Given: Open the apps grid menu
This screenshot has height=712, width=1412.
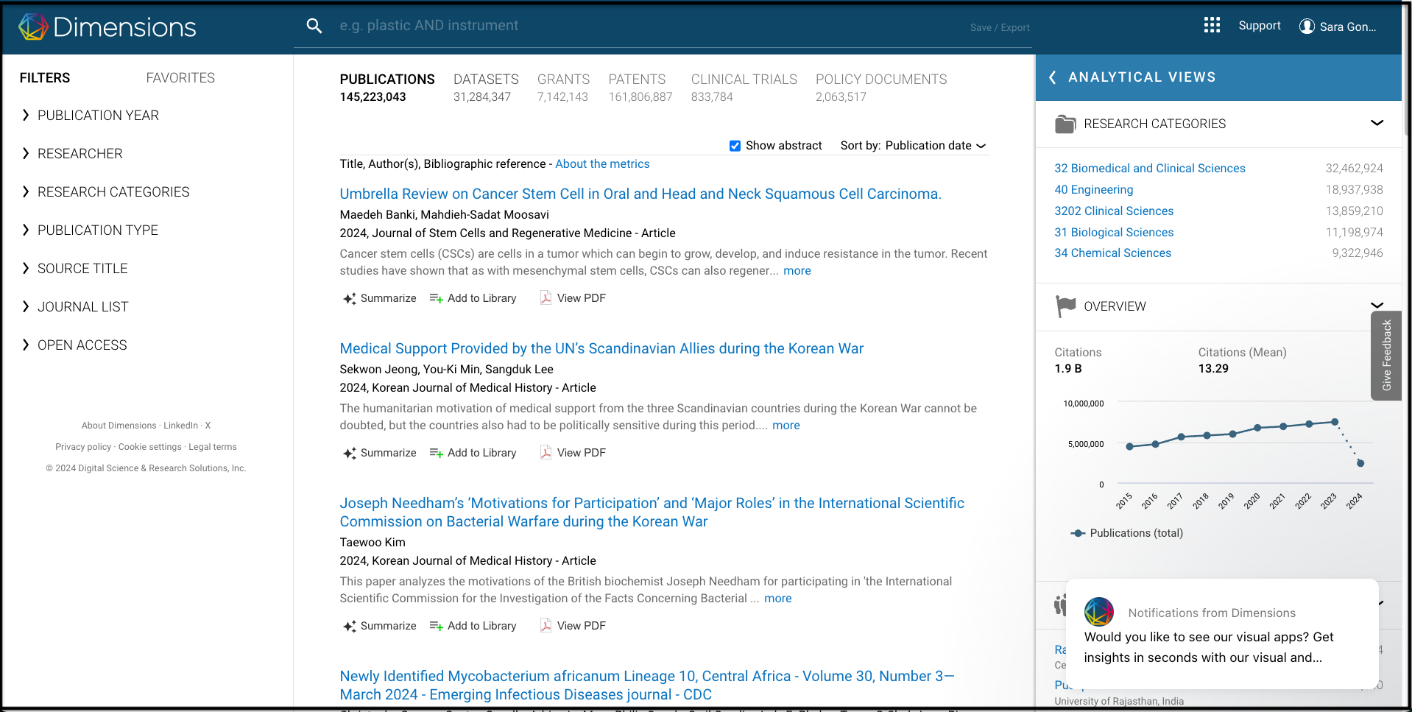Looking at the screenshot, I should (x=1212, y=26).
